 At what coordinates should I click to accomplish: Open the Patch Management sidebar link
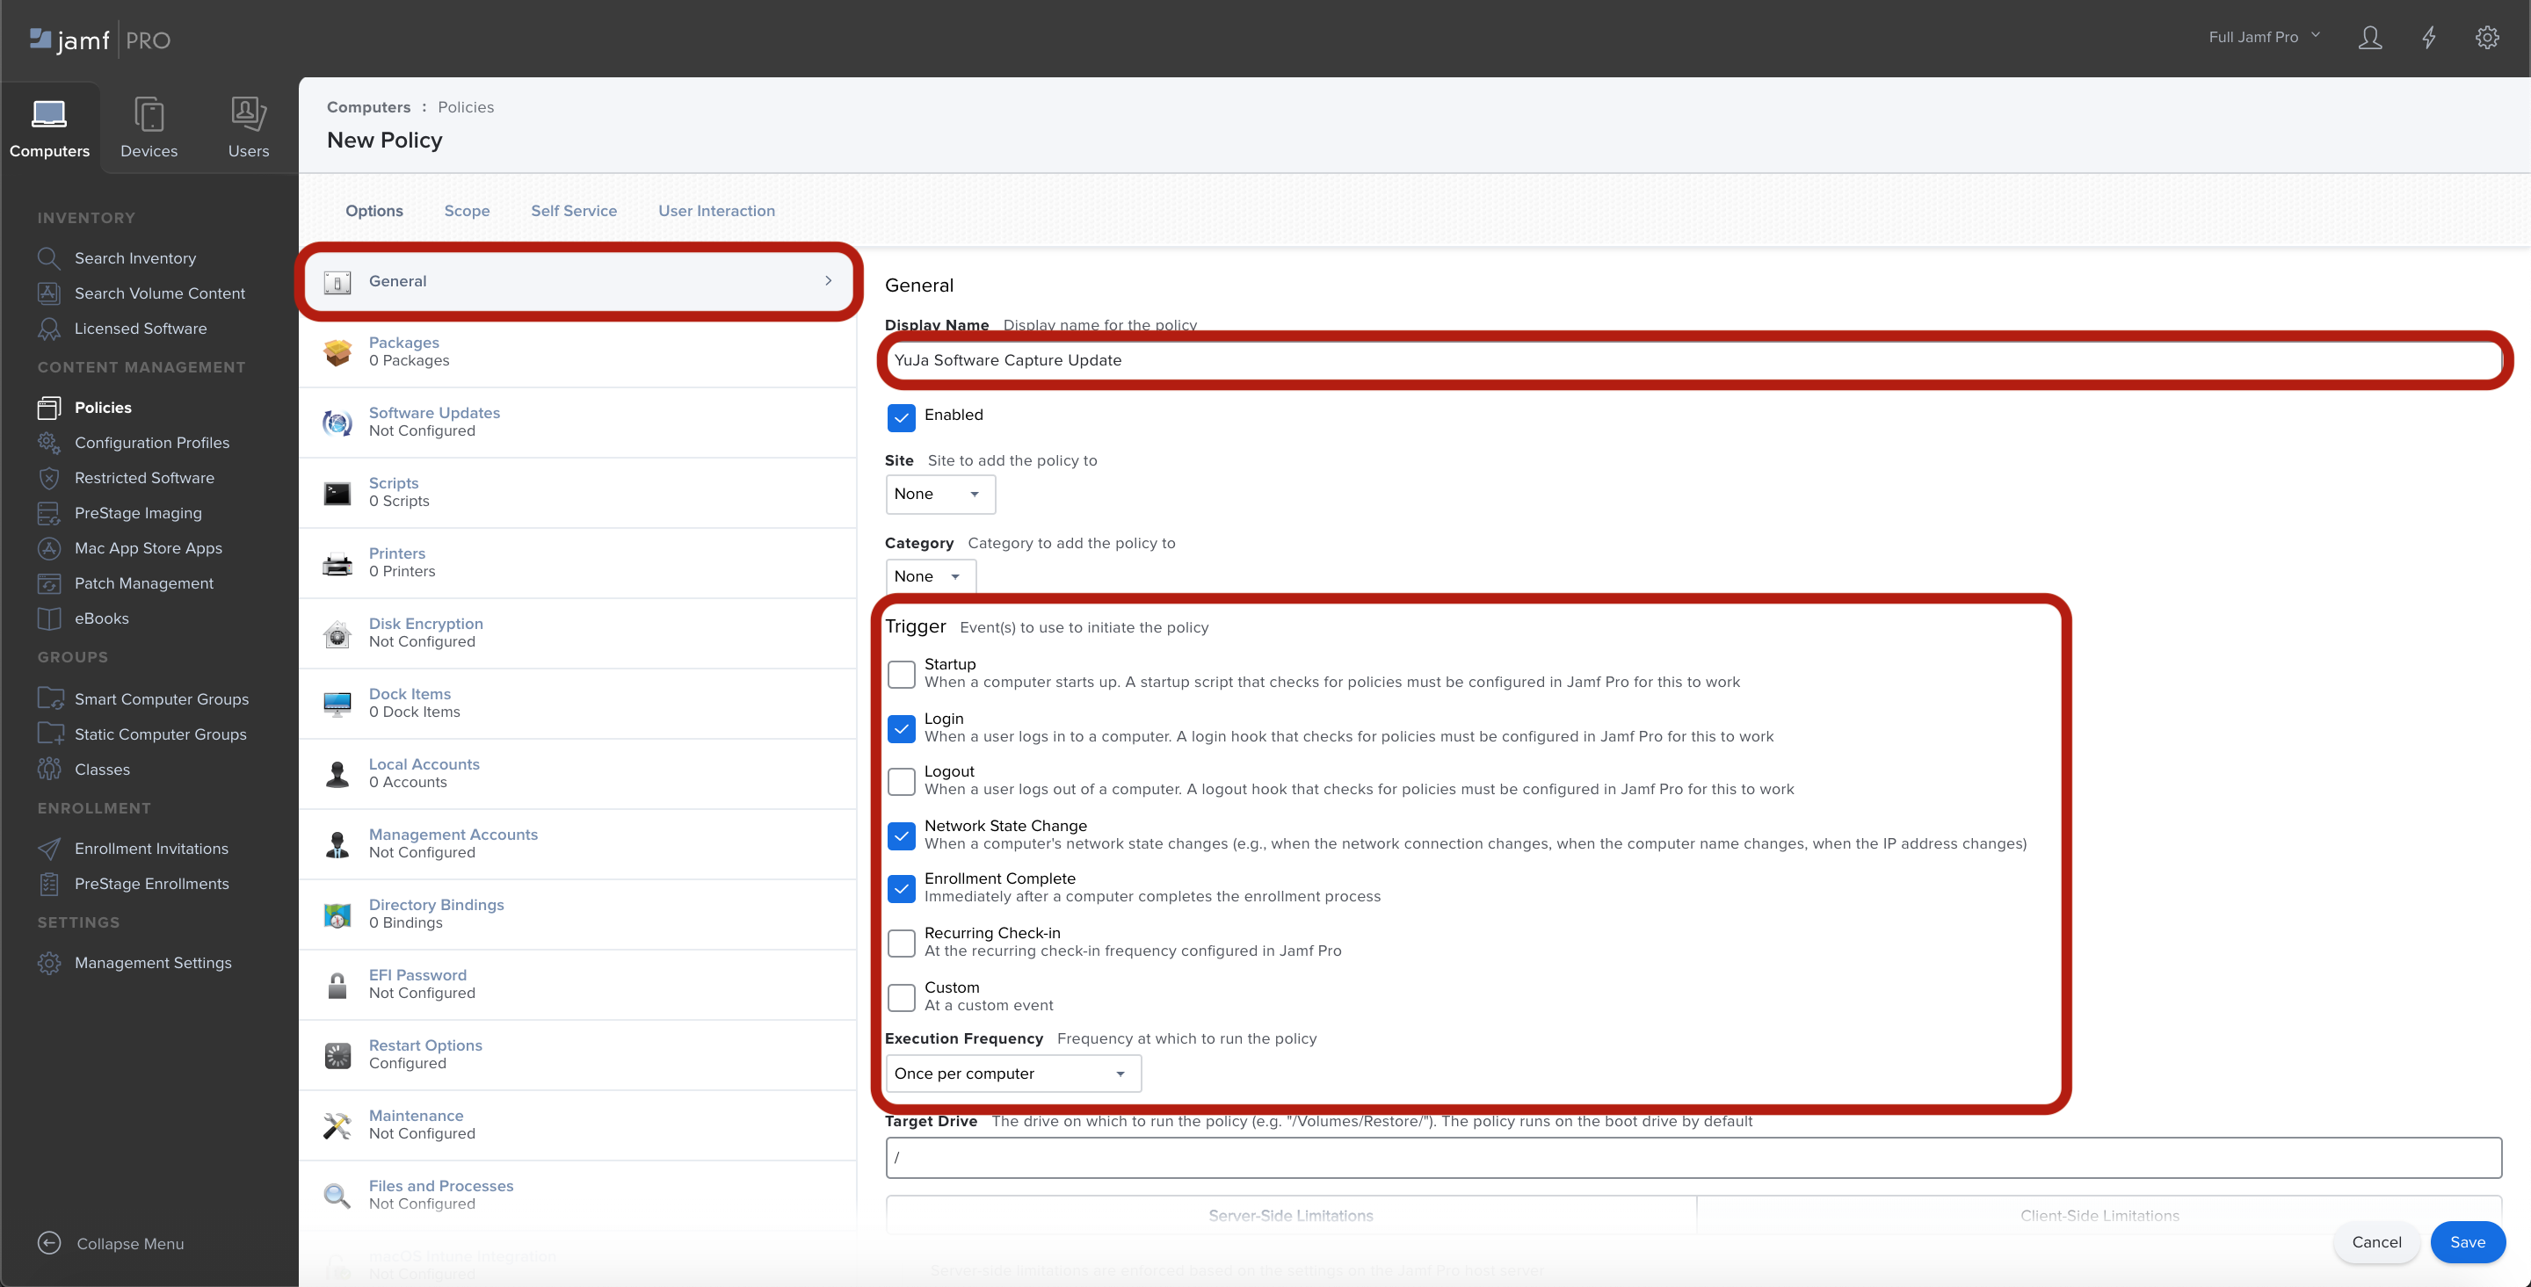[144, 582]
